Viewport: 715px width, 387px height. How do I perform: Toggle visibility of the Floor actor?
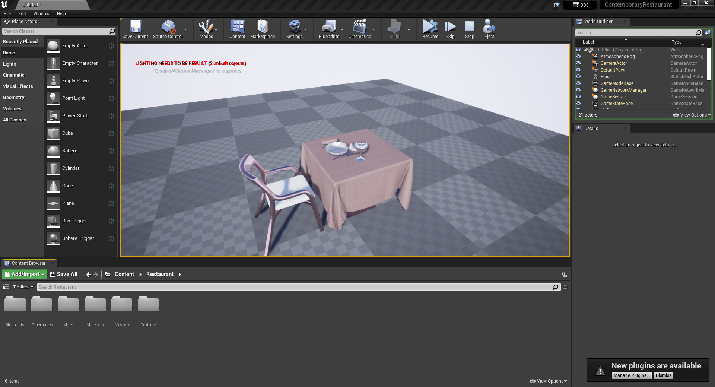click(578, 76)
